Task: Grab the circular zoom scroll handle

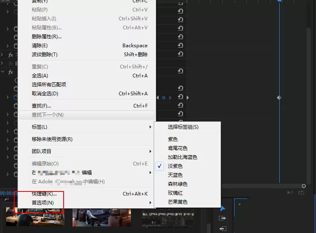Action: coord(304,186)
